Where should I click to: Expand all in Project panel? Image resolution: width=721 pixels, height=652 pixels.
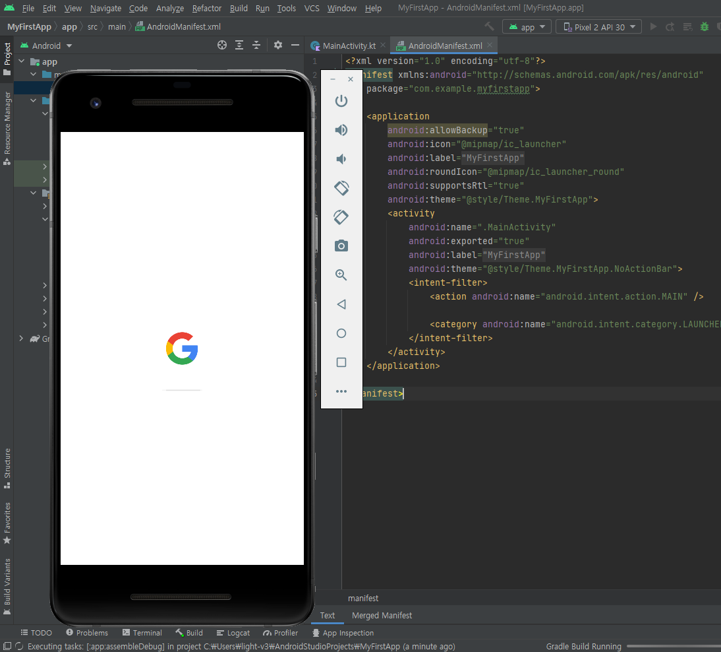[239, 45]
